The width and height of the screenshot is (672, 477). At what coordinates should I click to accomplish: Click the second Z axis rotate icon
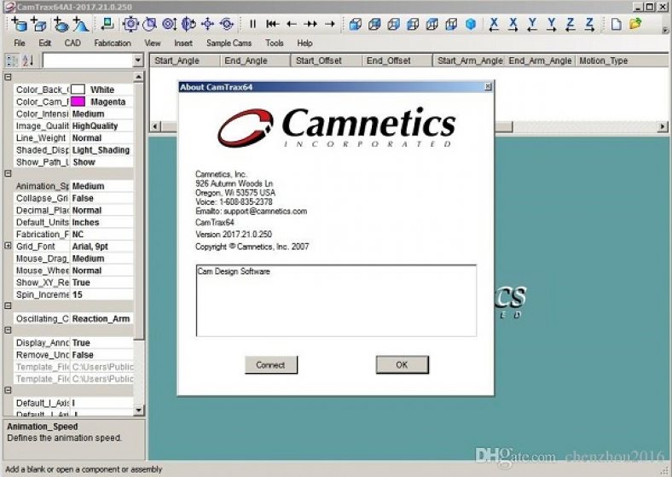coord(590,25)
